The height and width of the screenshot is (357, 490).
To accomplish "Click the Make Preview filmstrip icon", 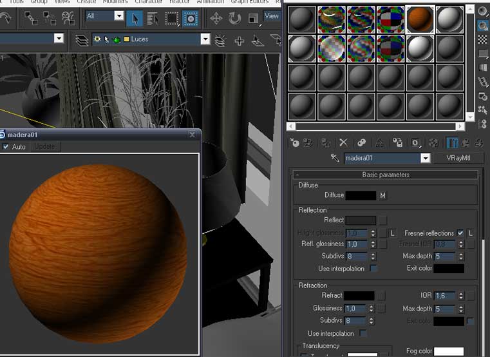I will 482,82.
